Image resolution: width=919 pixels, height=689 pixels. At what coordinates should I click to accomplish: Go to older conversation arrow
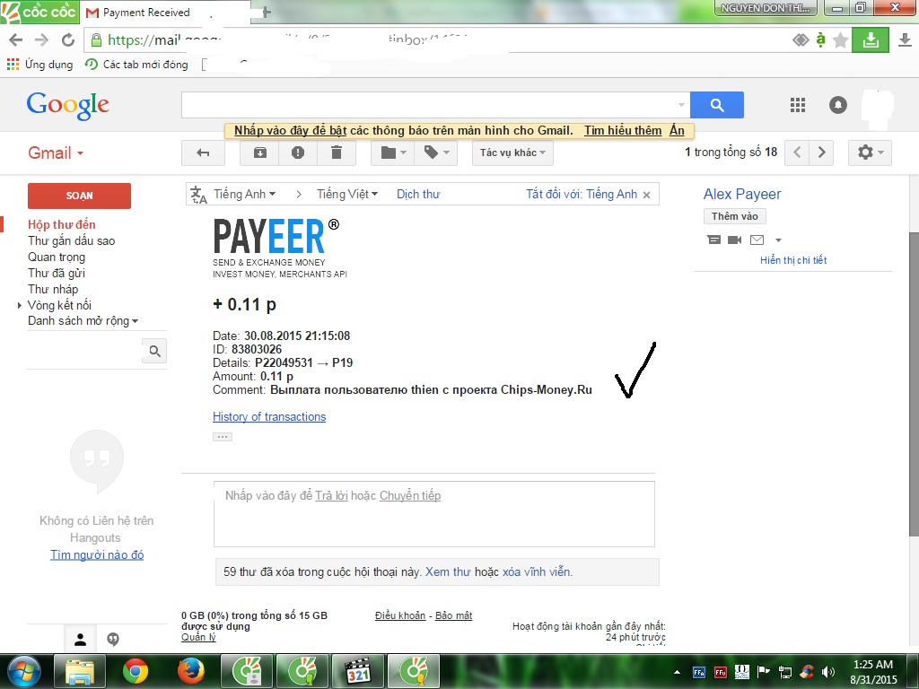coord(822,153)
